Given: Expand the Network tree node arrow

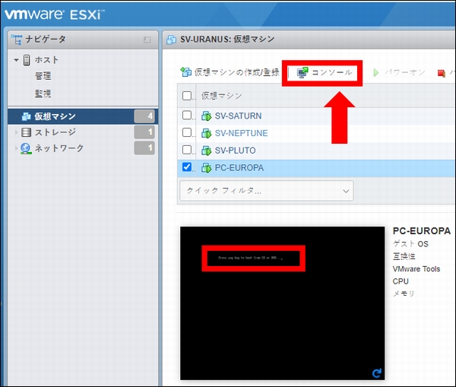Looking at the screenshot, I should click(x=16, y=148).
